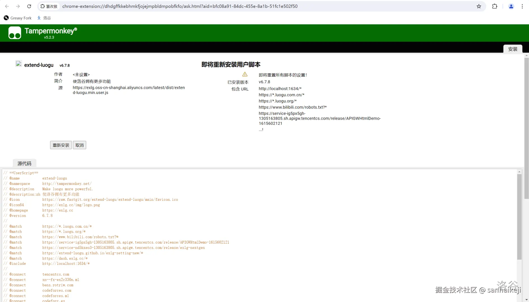This screenshot has height=302, width=529.
Task: Click the 取消 button
Action: pyautogui.click(x=79, y=145)
